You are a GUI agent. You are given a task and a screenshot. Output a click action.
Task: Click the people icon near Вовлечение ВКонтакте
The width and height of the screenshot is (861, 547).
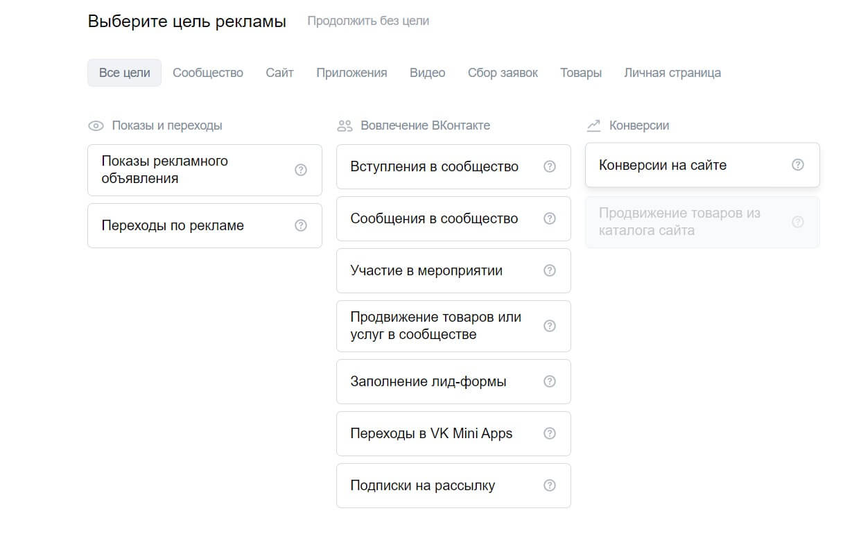pyautogui.click(x=344, y=125)
